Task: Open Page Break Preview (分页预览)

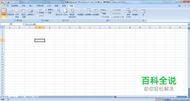Action: coord(17,13)
